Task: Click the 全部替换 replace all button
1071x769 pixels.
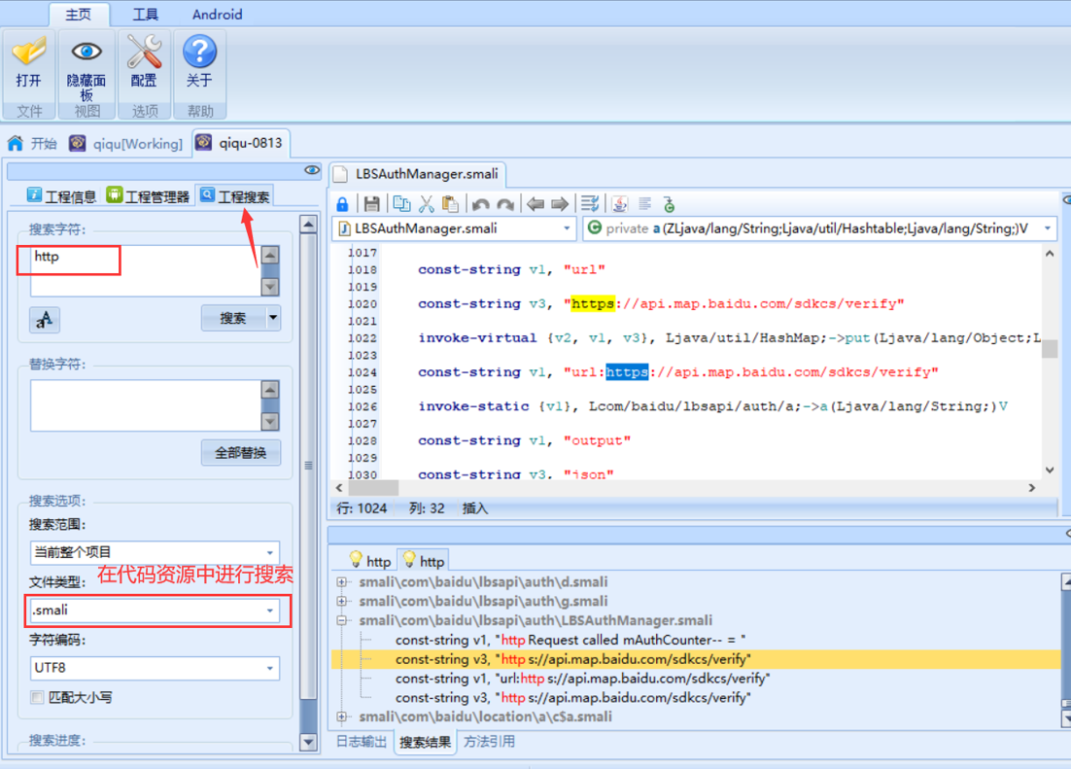Action: [240, 452]
